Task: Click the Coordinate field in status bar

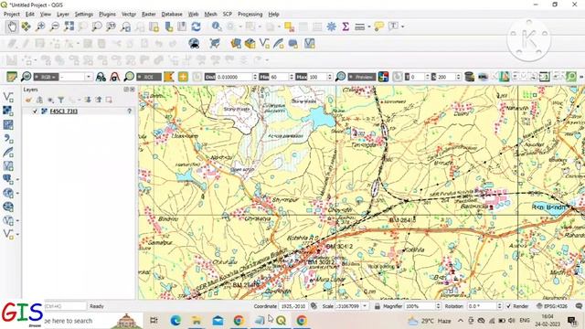Action: pyautogui.click(x=292, y=306)
